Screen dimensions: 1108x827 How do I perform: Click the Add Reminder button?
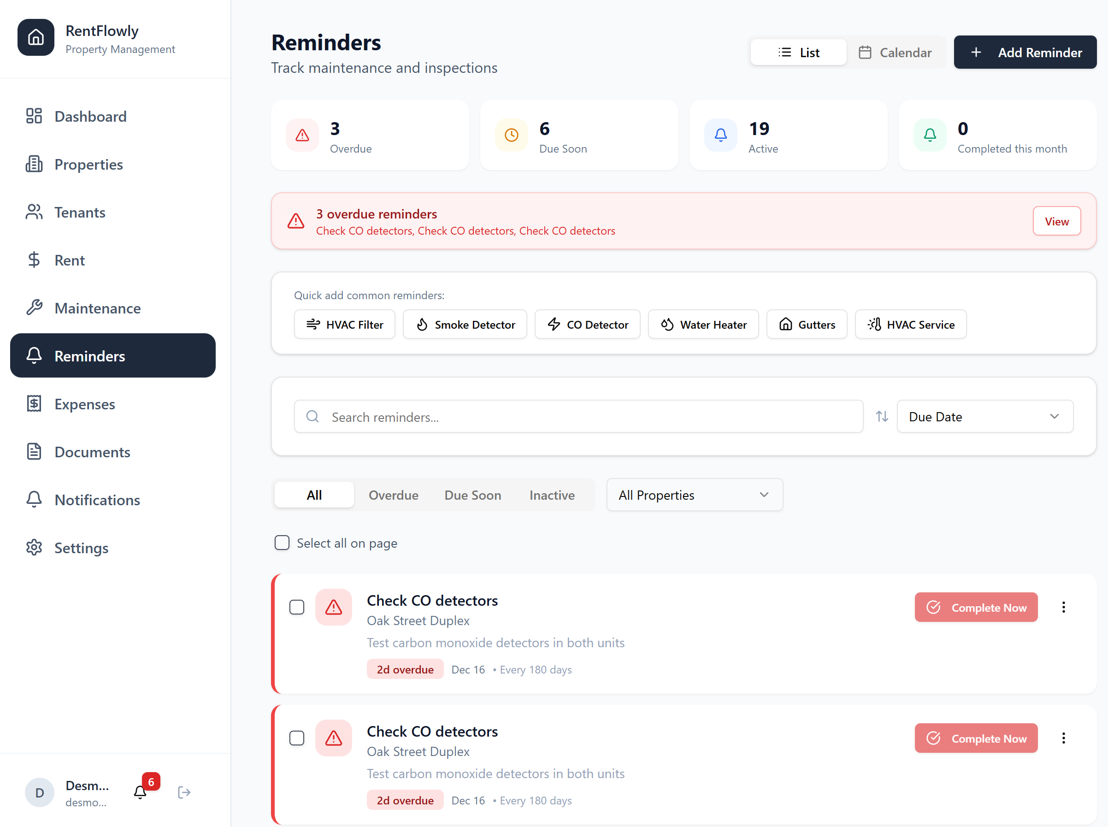[x=1025, y=52]
